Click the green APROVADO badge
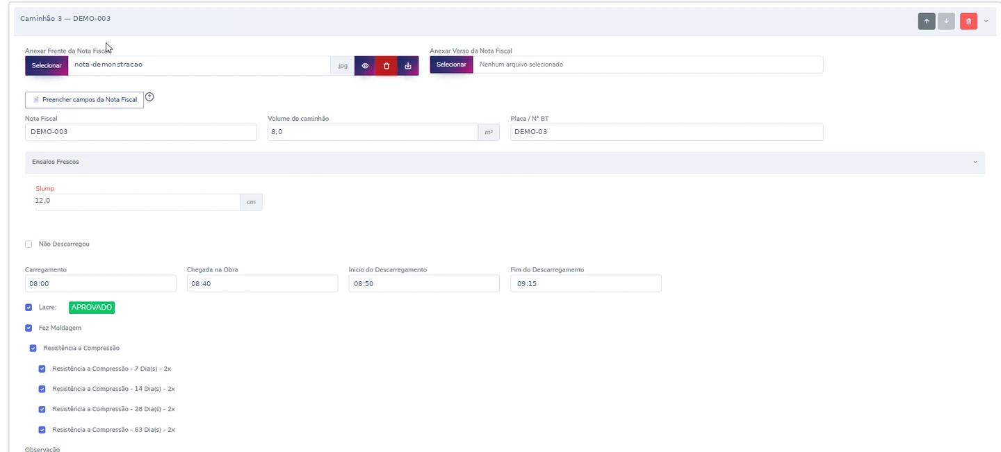Image resolution: width=1001 pixels, height=452 pixels. click(x=92, y=308)
